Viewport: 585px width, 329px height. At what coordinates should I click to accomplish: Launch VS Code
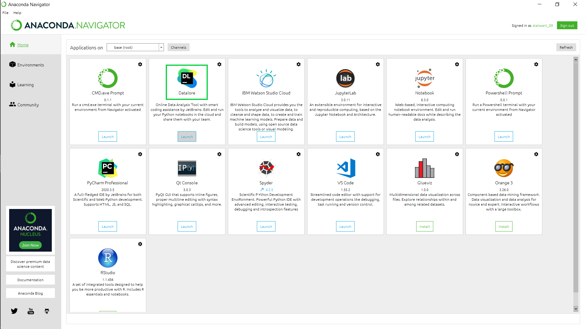coord(345,226)
